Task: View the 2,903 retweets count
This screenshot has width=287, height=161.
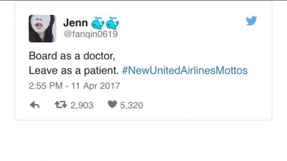Action: [82, 106]
